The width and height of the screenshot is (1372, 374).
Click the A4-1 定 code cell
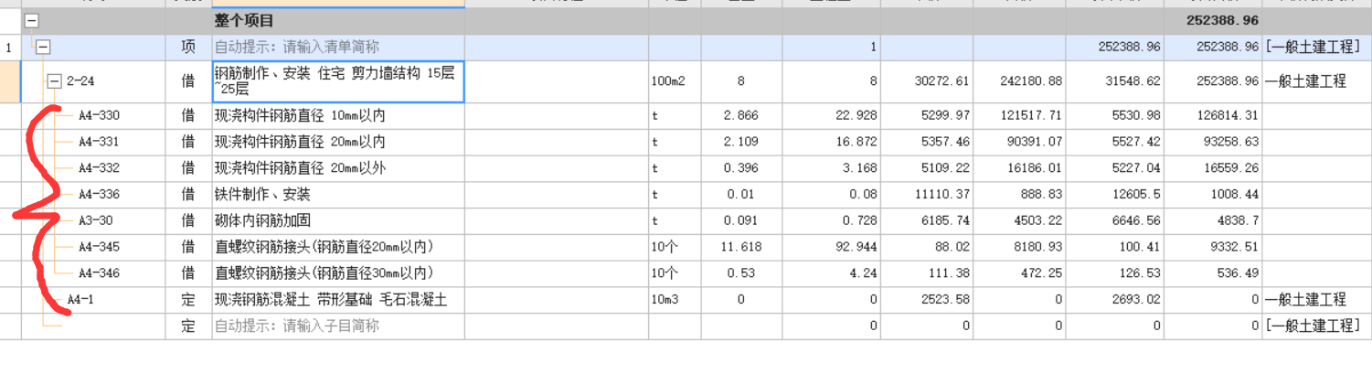[x=82, y=299]
